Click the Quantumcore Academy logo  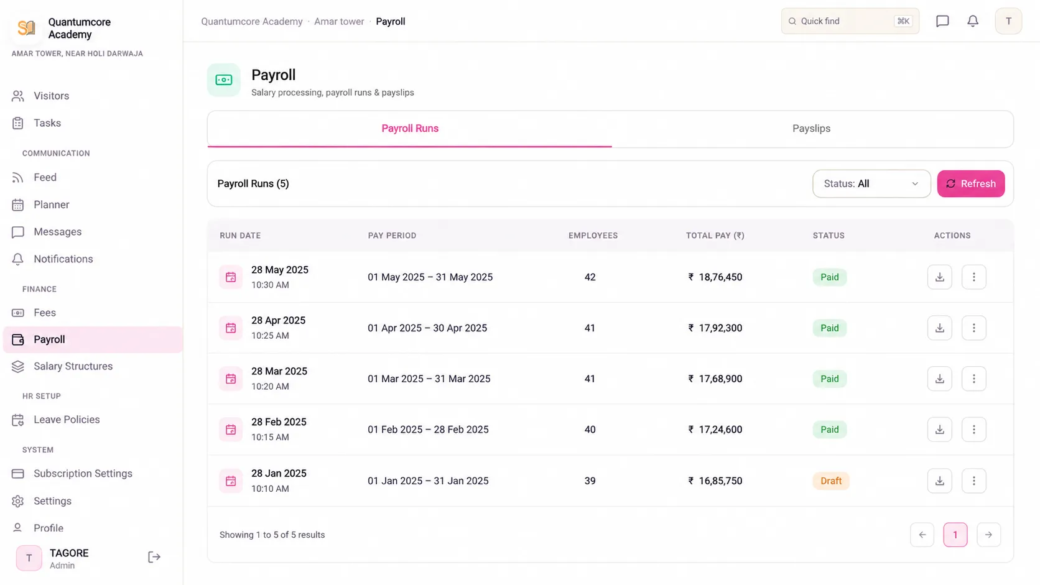(27, 28)
